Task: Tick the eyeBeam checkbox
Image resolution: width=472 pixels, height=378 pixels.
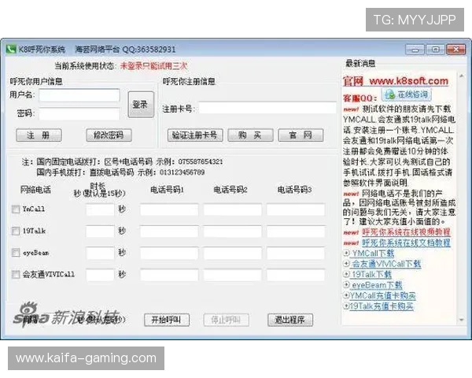Action: point(16,253)
